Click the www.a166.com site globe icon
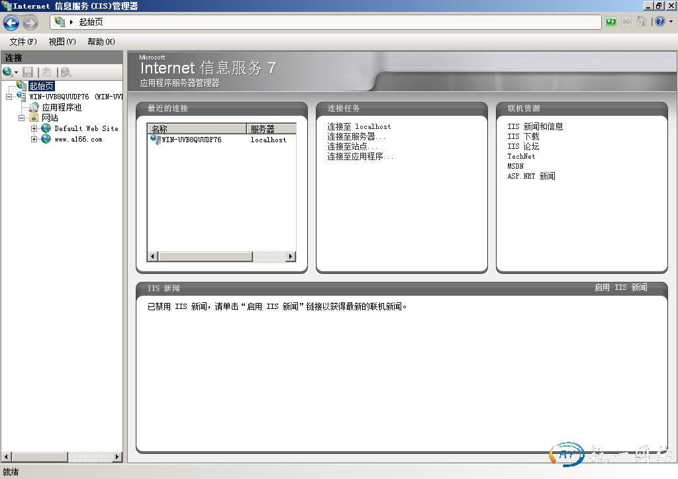Image resolution: width=678 pixels, height=479 pixels. pos(46,139)
